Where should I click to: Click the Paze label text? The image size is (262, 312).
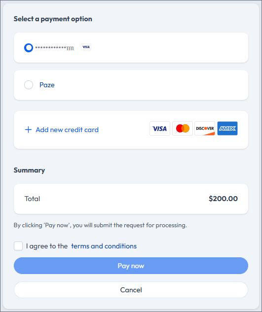pos(47,85)
